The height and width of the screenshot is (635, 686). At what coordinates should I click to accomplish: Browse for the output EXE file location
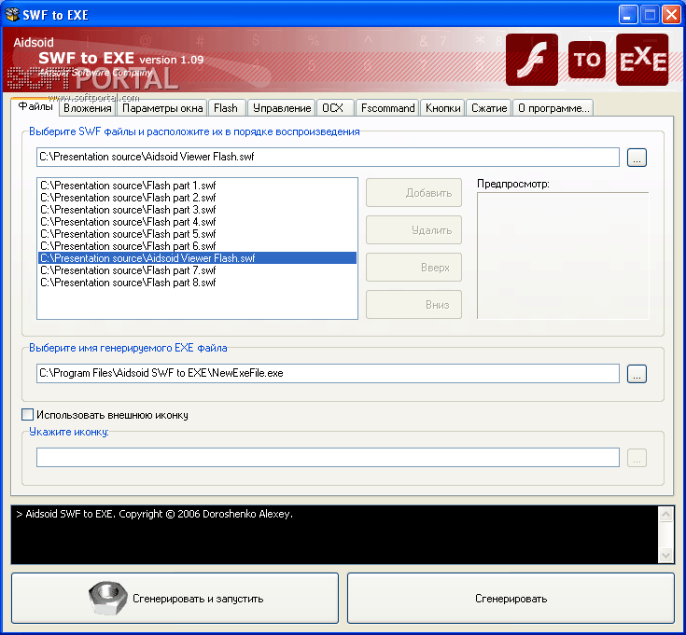[x=637, y=374]
